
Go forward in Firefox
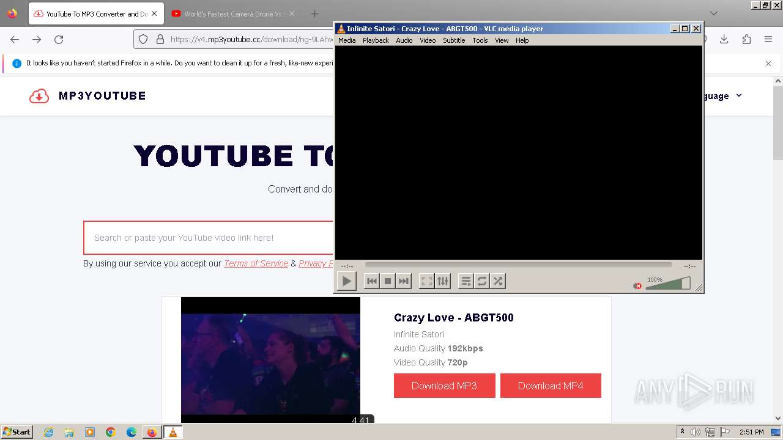37,39
